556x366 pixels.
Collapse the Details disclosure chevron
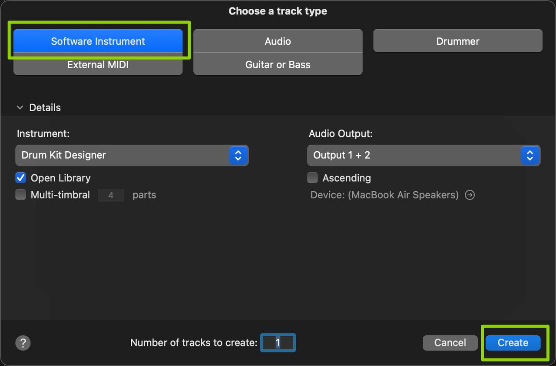click(x=20, y=108)
